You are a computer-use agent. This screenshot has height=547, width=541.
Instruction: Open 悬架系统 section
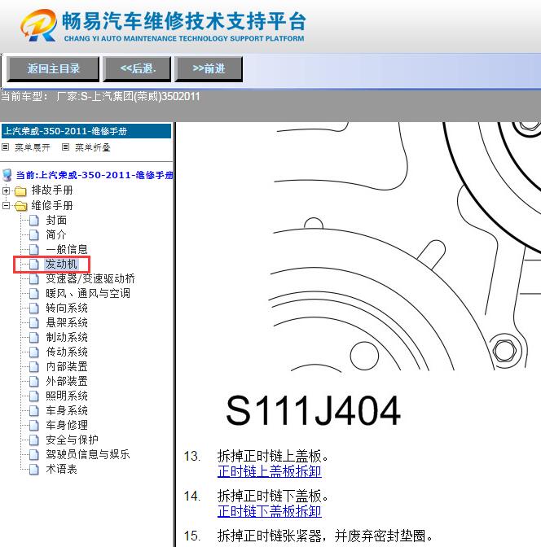pos(67,322)
